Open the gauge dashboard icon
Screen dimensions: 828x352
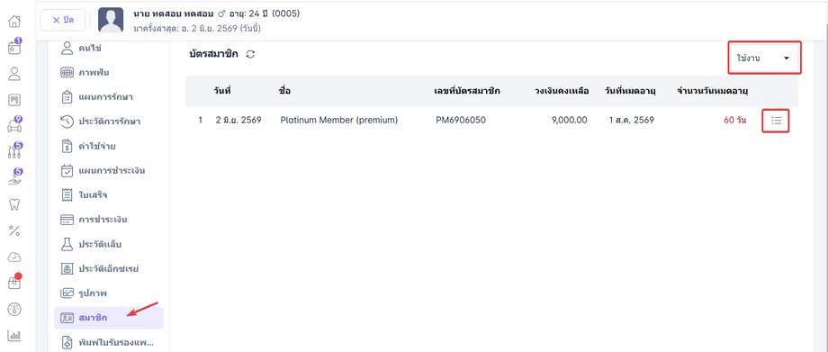[x=14, y=309]
